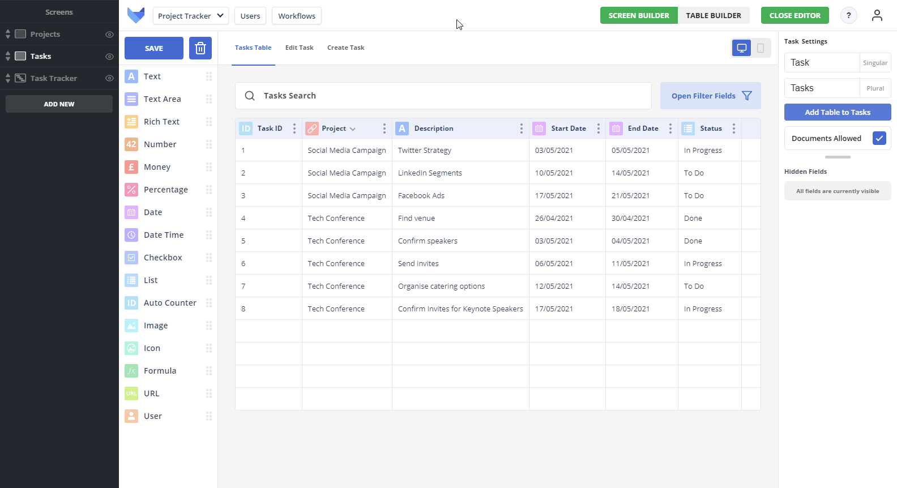Open the user account profile icon
The image size is (897, 488).
point(877,15)
